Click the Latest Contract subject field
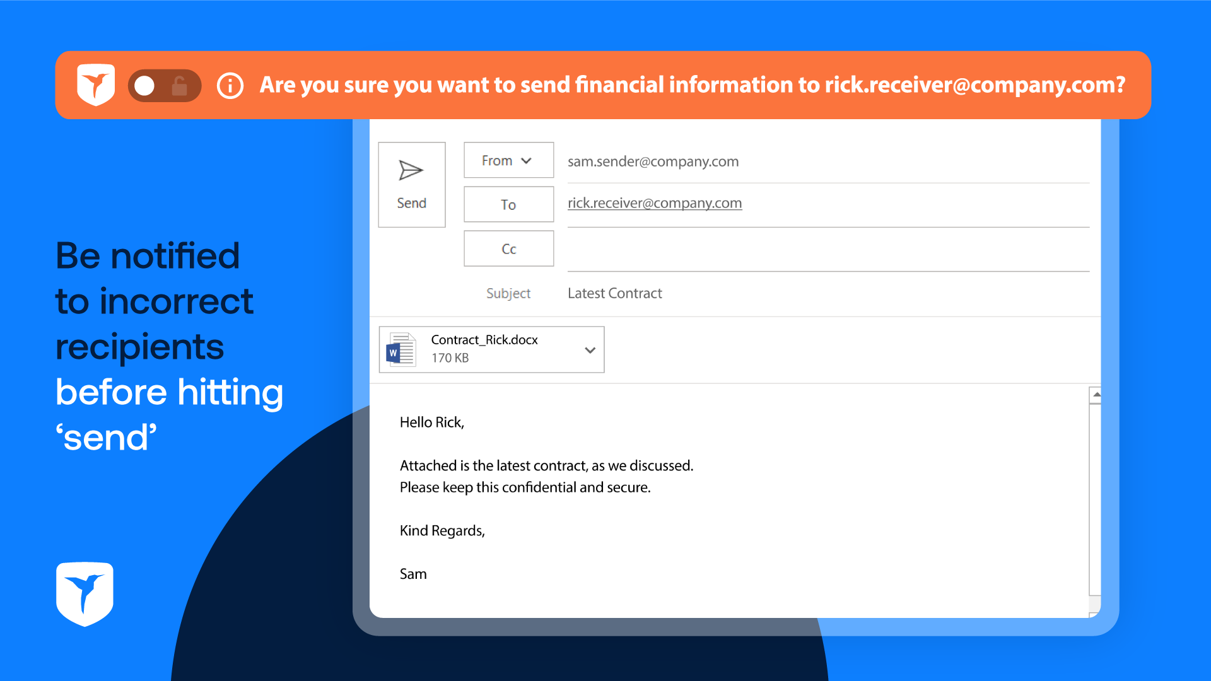1211x681 pixels. tap(614, 293)
